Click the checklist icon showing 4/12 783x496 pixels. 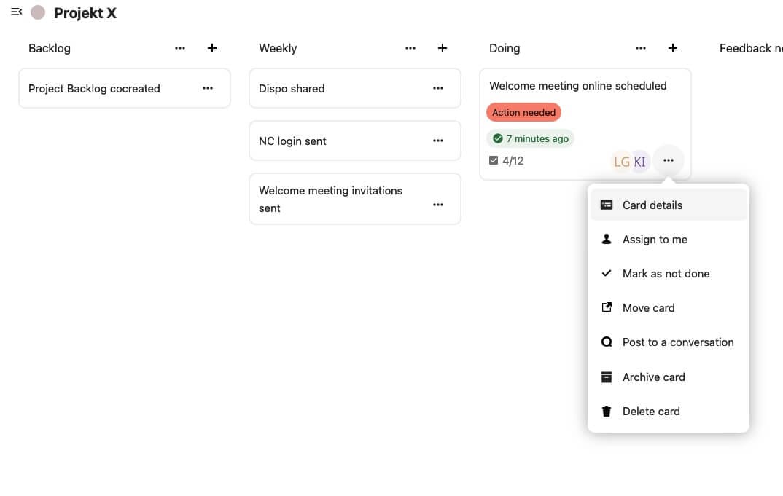coord(494,160)
